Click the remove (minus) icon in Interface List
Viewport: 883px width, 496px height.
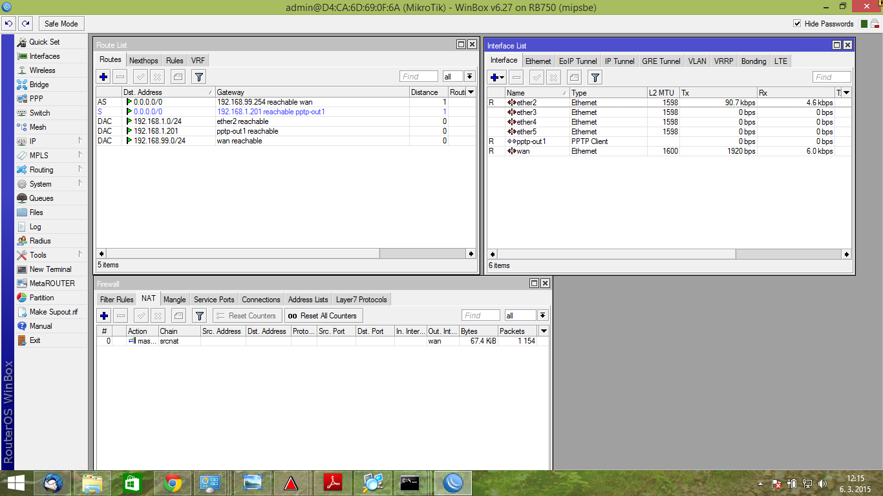coord(516,77)
